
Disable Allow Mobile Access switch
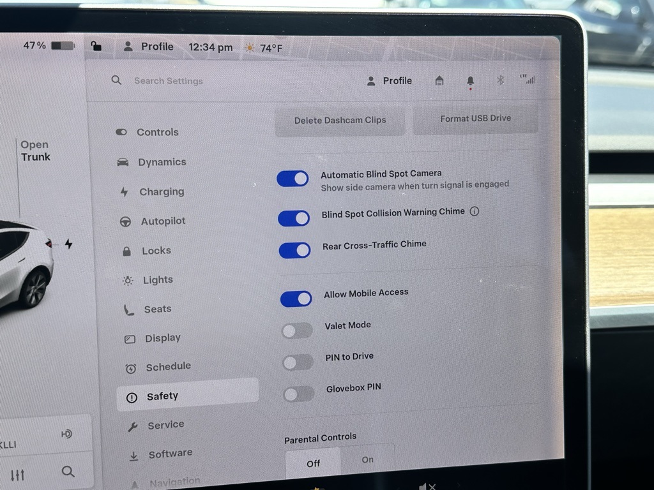click(x=296, y=299)
